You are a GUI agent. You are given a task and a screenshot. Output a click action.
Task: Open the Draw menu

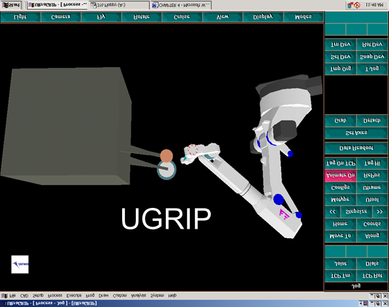tap(104, 296)
